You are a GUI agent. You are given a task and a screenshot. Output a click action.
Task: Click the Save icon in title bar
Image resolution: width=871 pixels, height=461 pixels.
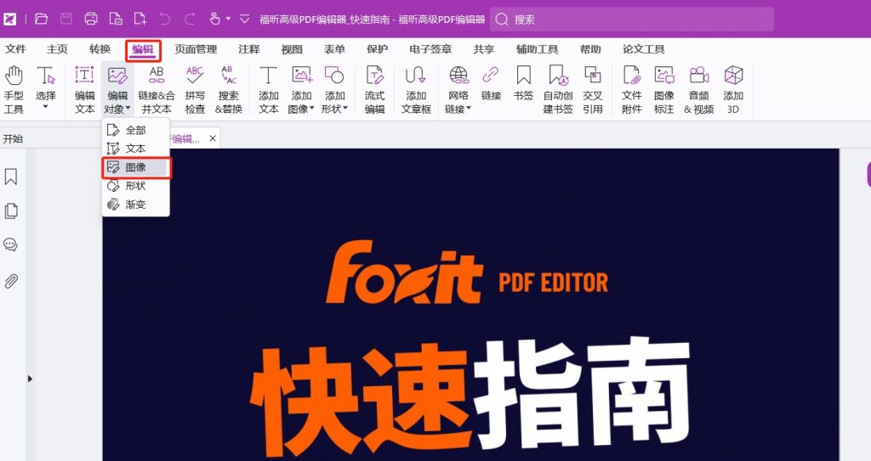click(66, 20)
